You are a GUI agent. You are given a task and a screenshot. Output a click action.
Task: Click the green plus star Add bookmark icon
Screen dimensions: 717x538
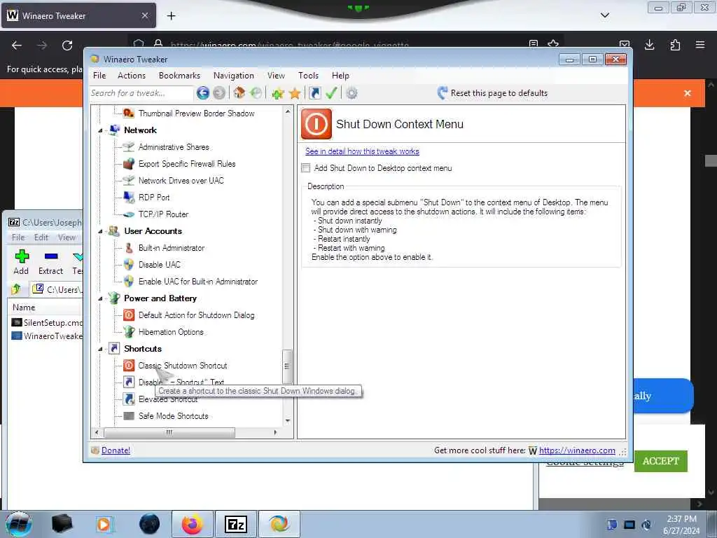tap(277, 94)
